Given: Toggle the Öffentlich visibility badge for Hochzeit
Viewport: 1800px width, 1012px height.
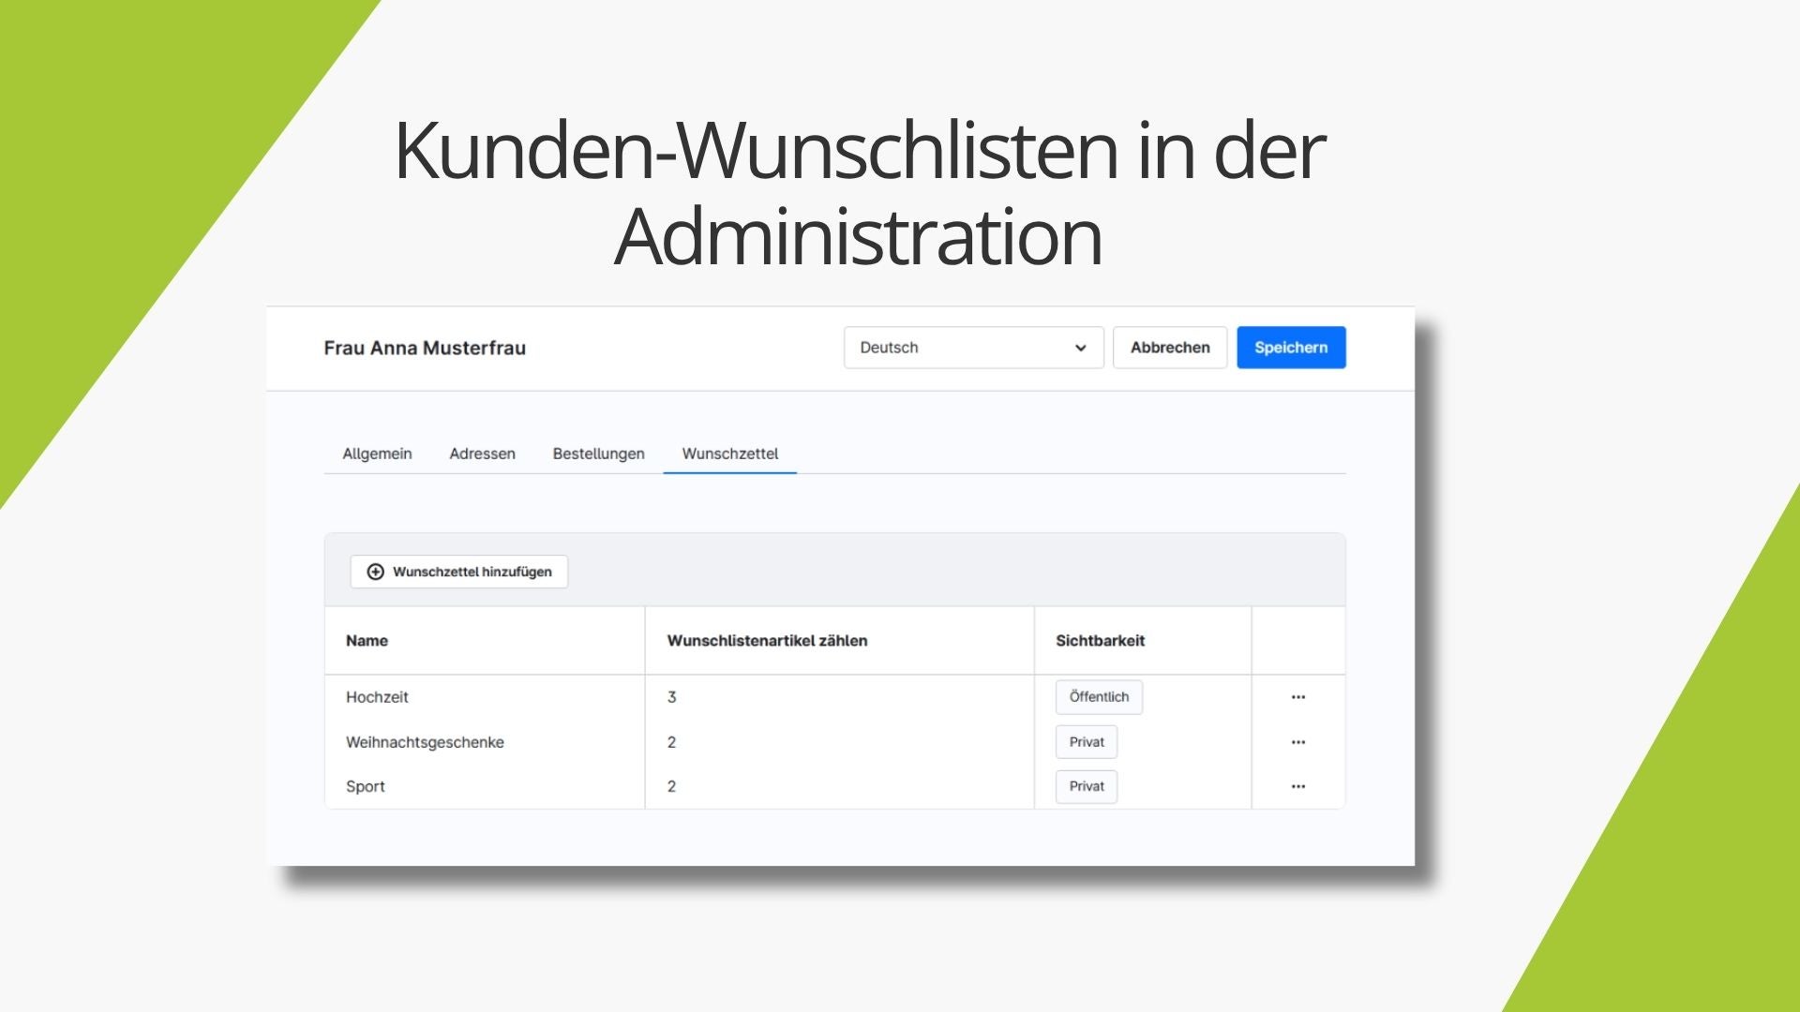Looking at the screenshot, I should [x=1099, y=697].
